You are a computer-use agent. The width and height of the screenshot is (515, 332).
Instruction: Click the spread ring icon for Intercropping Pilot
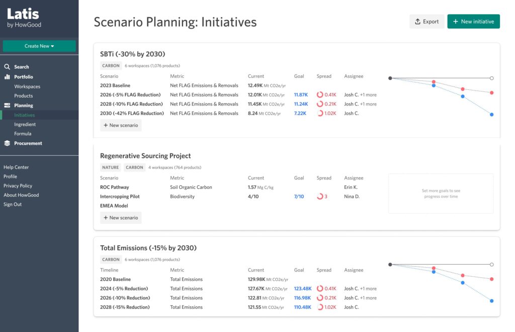[x=319, y=196]
